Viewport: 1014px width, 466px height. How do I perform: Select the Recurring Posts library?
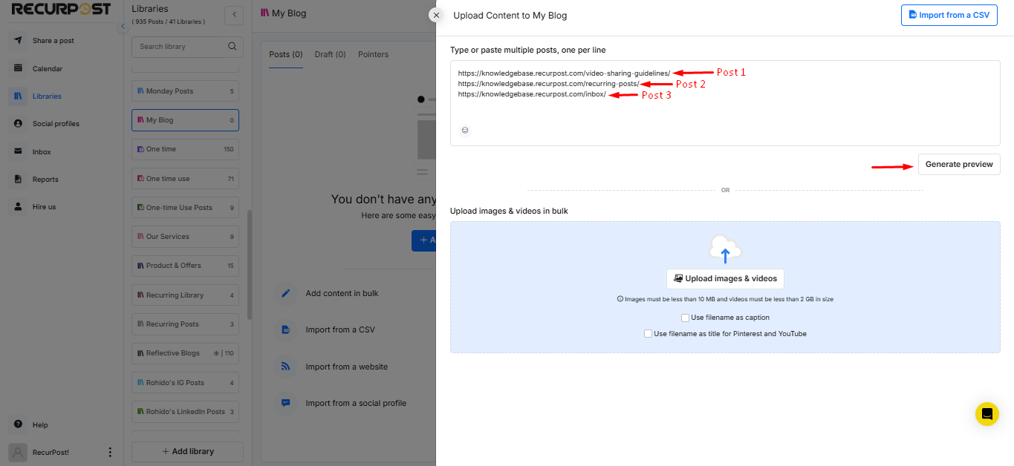tap(185, 324)
